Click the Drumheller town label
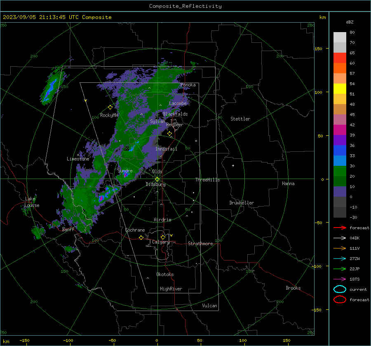The image size is (371, 346). 242,203
